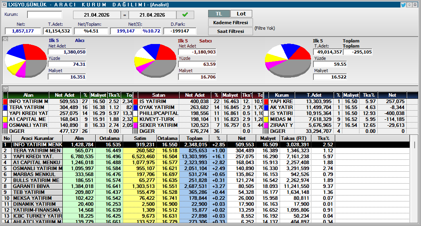
Task: Open the Kademe Filtresi button
Action: pos(230,23)
